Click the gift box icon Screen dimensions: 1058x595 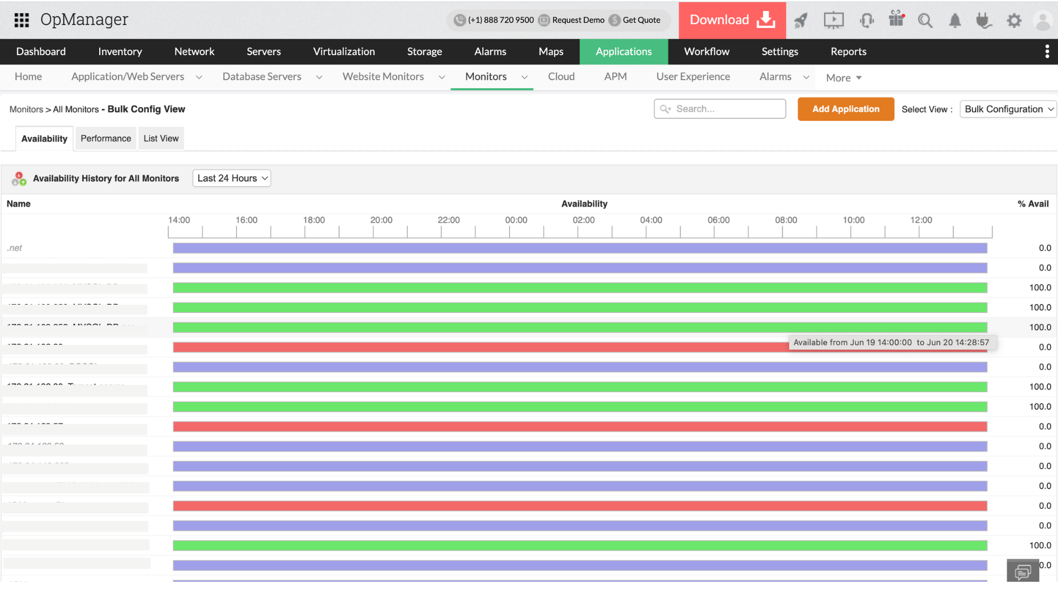897,19
